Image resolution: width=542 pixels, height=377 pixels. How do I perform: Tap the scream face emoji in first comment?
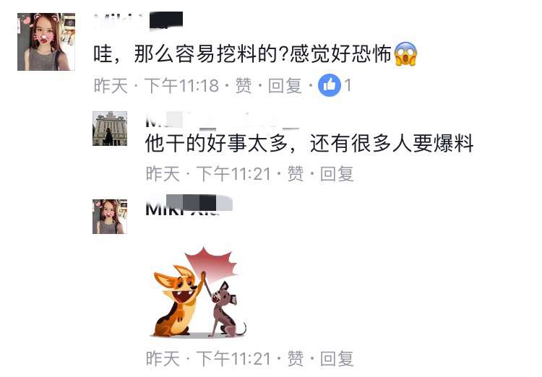[406, 54]
